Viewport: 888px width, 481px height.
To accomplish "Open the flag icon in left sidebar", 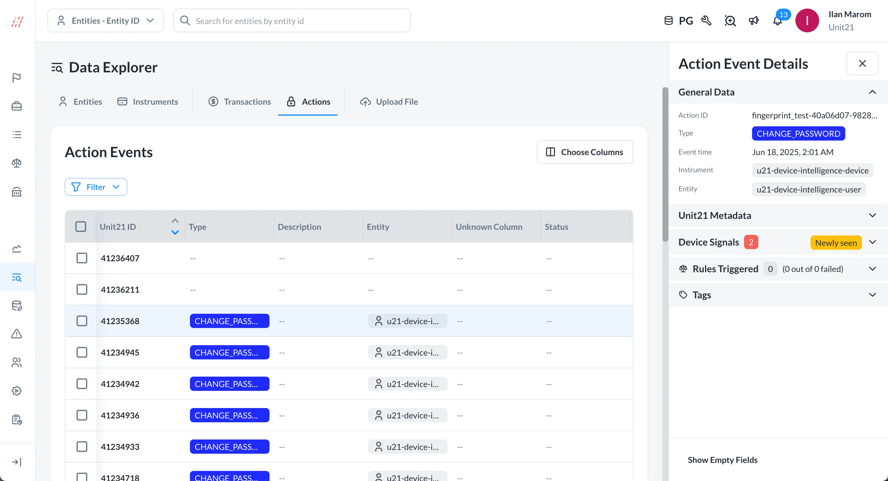I will pyautogui.click(x=17, y=77).
